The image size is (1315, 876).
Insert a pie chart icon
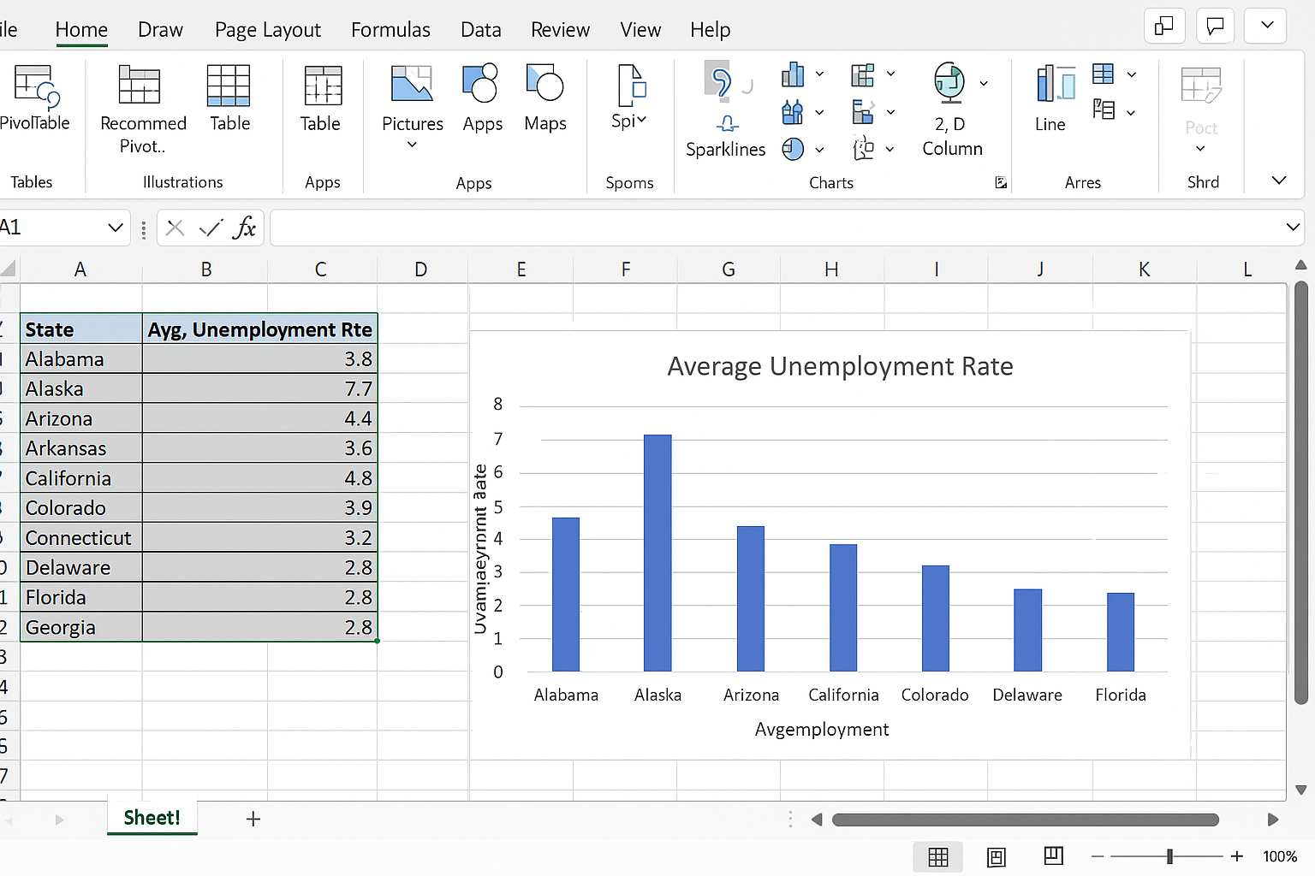point(793,149)
